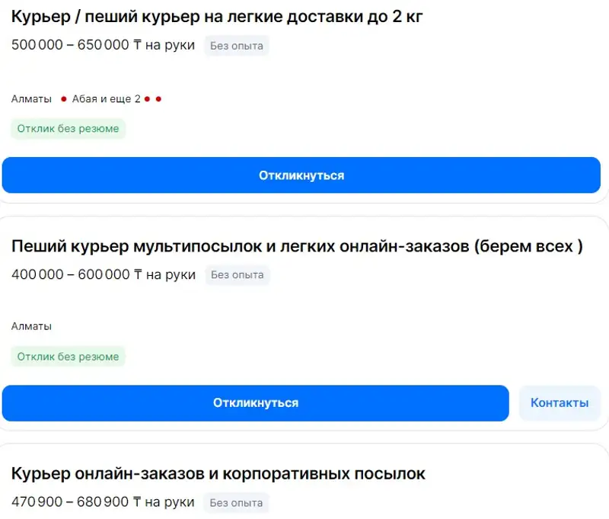Image resolution: width=609 pixels, height=519 pixels.
Task: Click the red metro dot before Абая
Action: click(64, 99)
